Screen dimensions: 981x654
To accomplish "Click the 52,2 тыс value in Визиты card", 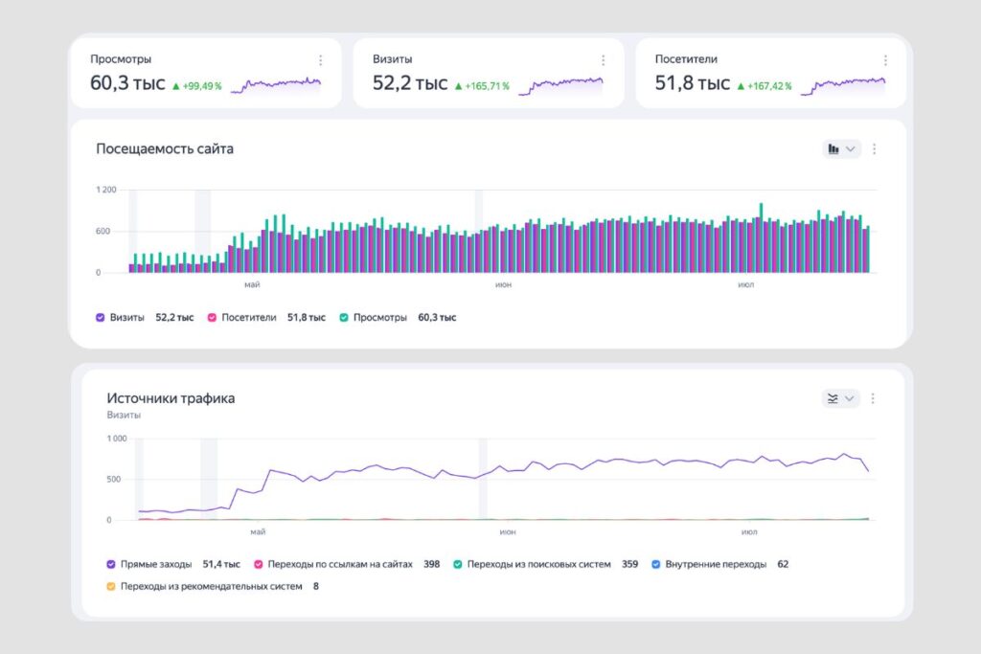I will [410, 82].
